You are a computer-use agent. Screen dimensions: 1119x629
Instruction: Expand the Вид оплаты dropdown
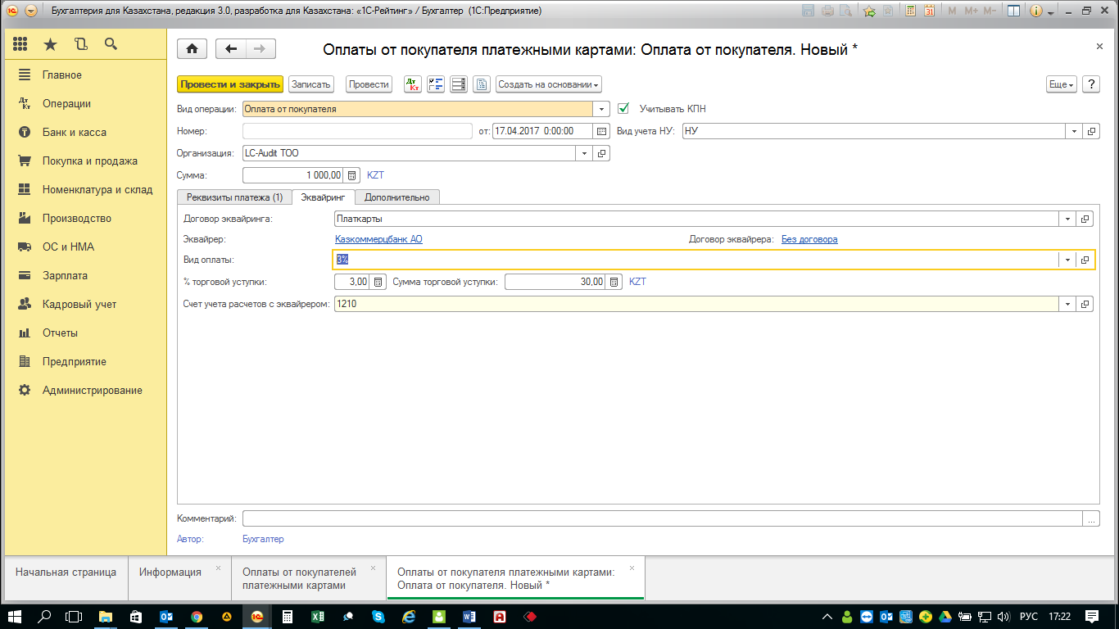[1067, 260]
